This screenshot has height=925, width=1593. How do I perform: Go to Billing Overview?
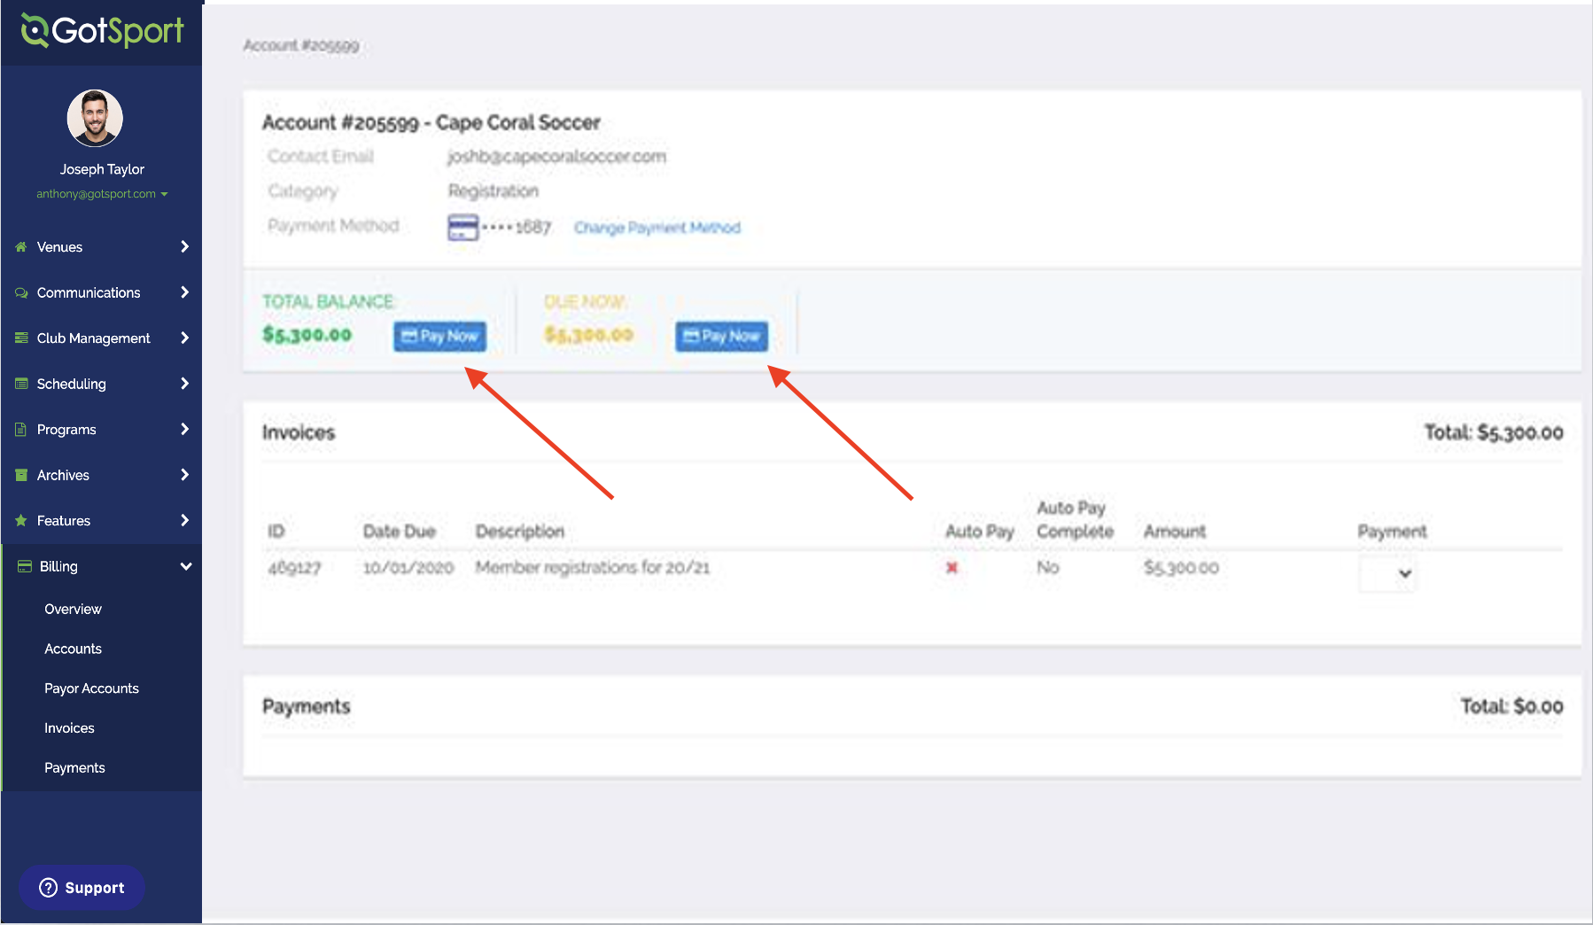click(73, 609)
